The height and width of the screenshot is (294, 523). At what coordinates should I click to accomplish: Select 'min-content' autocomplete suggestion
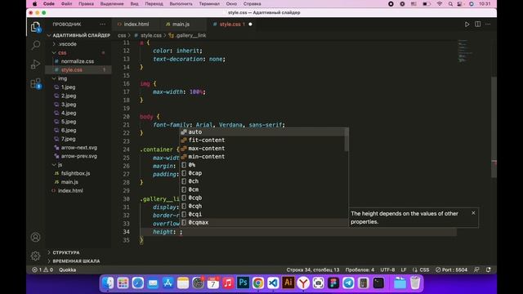click(x=262, y=157)
